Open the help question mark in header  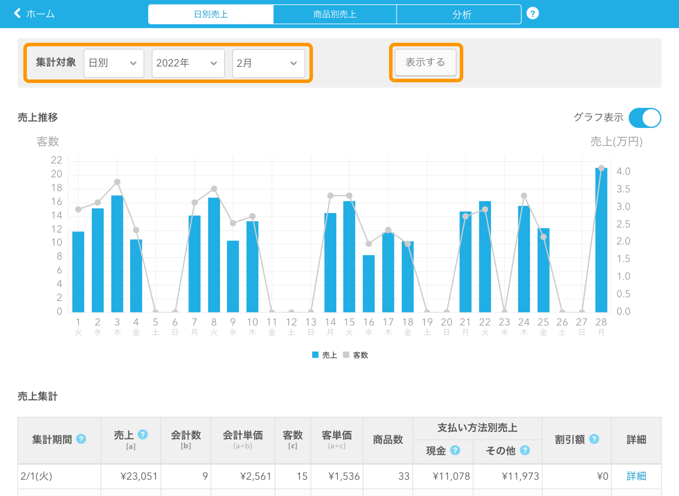click(x=533, y=13)
